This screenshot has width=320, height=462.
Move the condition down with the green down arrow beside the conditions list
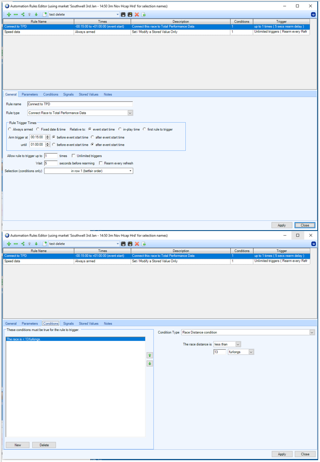point(150,364)
